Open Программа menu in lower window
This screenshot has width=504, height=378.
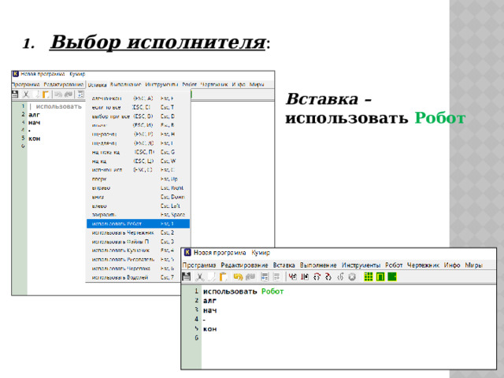[x=199, y=265]
